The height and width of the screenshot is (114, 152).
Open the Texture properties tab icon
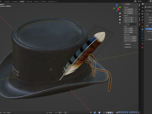[142, 47]
